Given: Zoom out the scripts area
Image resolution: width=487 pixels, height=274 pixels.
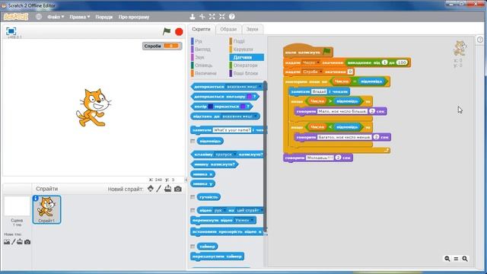Looking at the screenshot, I should click(447, 259).
